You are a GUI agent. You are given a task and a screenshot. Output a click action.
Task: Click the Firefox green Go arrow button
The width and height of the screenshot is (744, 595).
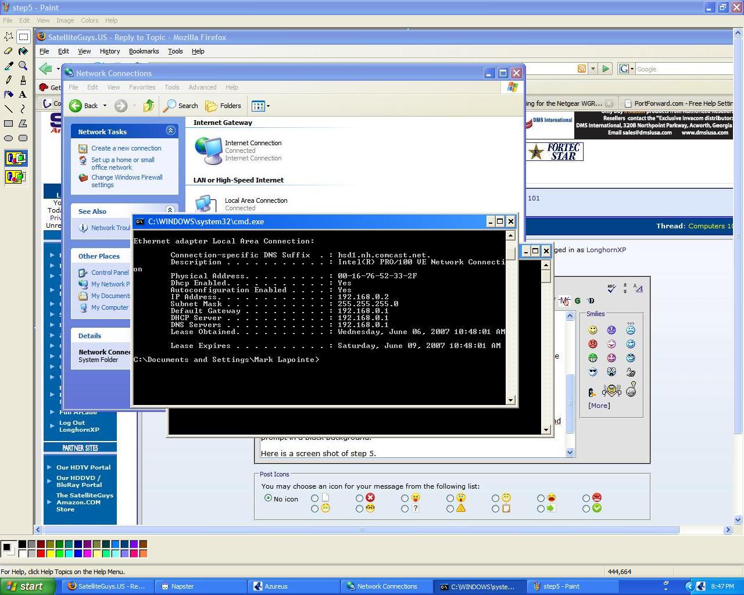tap(606, 69)
